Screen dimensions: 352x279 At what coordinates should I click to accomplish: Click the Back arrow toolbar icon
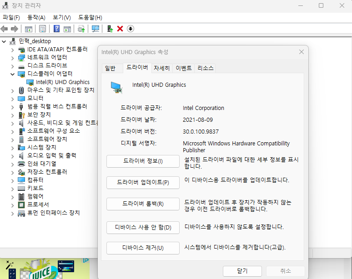pos(4,29)
